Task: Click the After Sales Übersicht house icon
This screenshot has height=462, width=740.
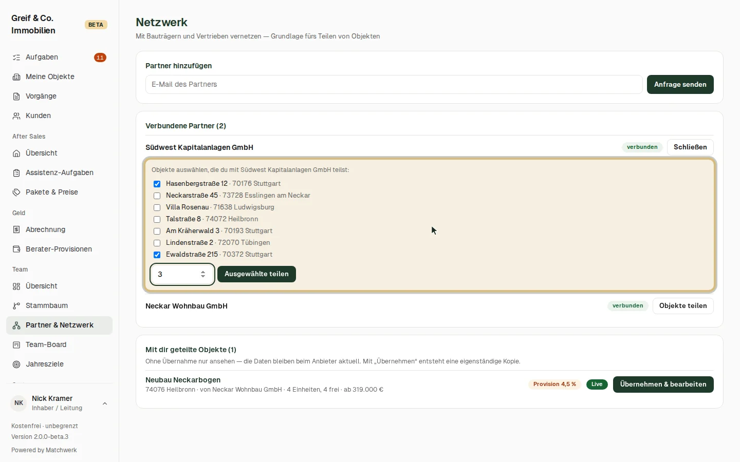Action: point(16,153)
